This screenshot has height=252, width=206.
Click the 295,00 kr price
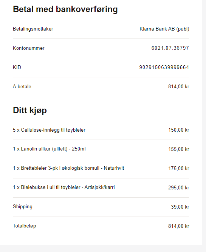pos(178,187)
